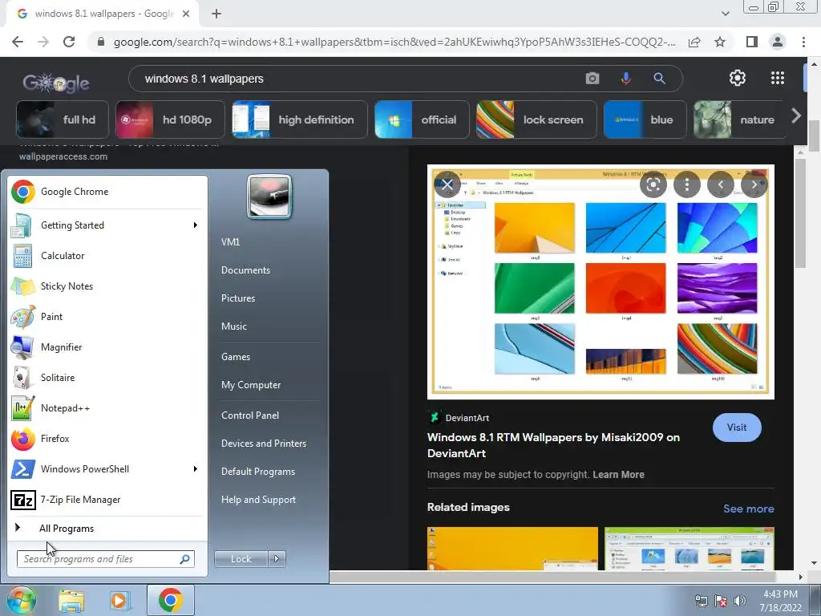Go back to previous page
The image size is (821, 616).
(x=18, y=42)
